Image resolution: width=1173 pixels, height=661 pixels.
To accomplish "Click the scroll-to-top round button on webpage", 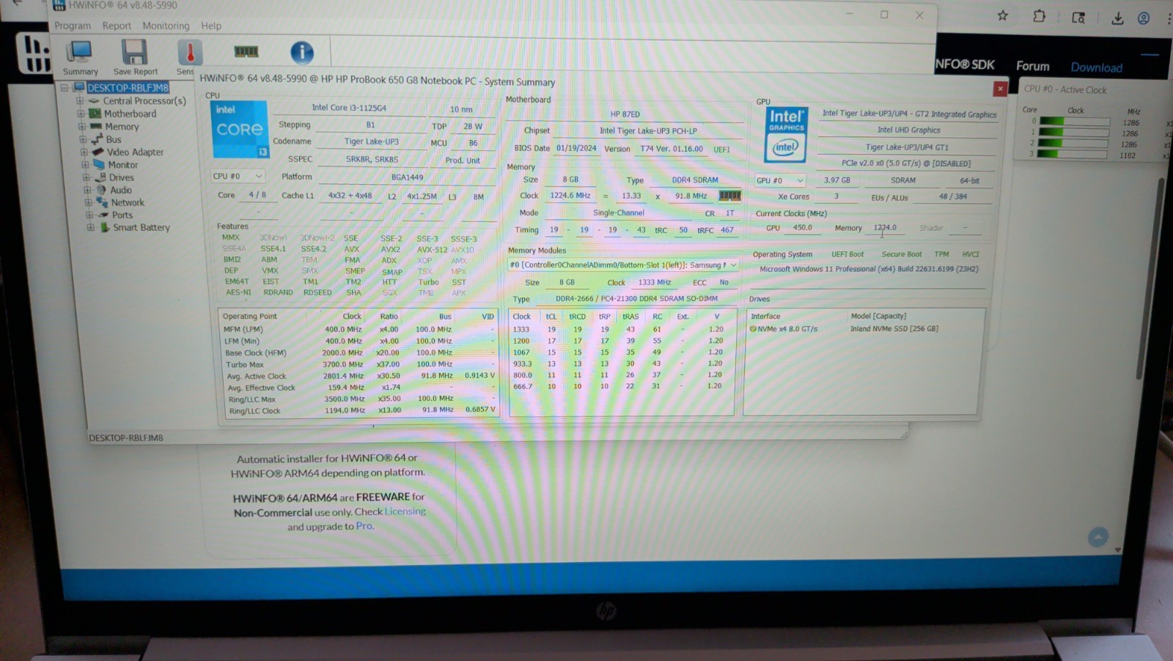I will tap(1097, 538).
